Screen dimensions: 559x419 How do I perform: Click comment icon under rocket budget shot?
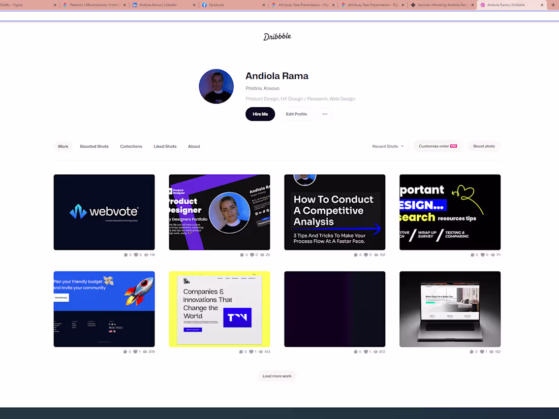(x=125, y=351)
